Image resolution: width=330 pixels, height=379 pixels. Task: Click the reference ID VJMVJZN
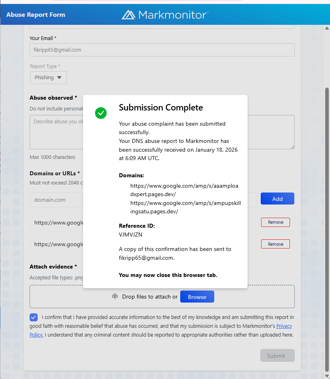tap(131, 235)
